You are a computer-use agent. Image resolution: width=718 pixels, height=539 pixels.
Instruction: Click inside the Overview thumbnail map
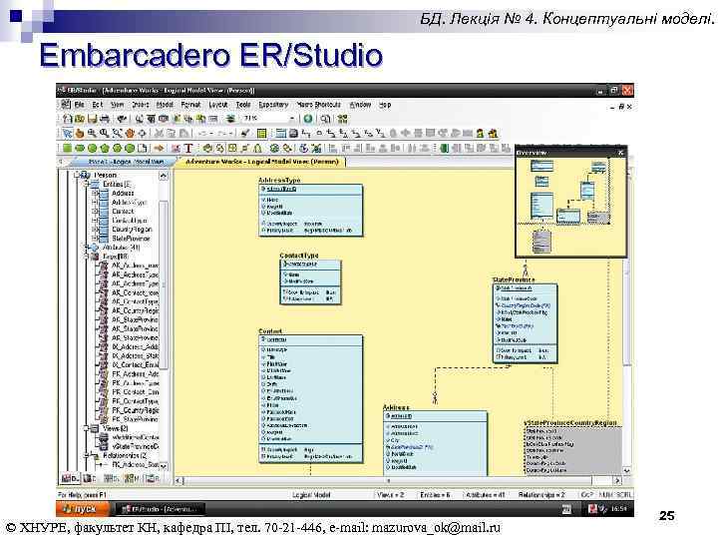coord(570,207)
